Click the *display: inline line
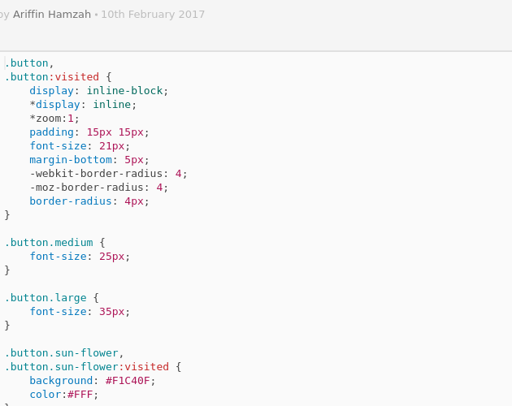The height and width of the screenshot is (406, 512). [x=83, y=105]
